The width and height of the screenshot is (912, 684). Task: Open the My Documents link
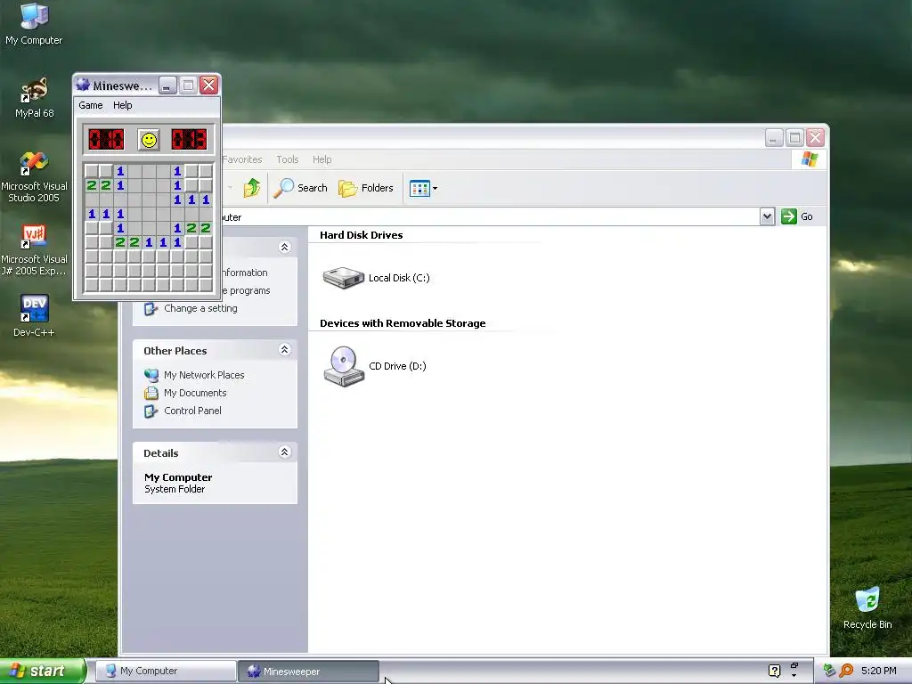(195, 393)
